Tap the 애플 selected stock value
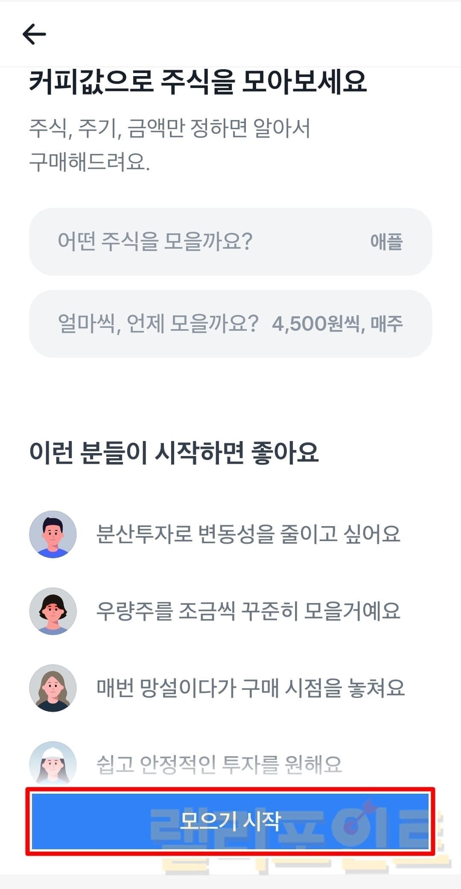This screenshot has height=889, width=461. [386, 241]
